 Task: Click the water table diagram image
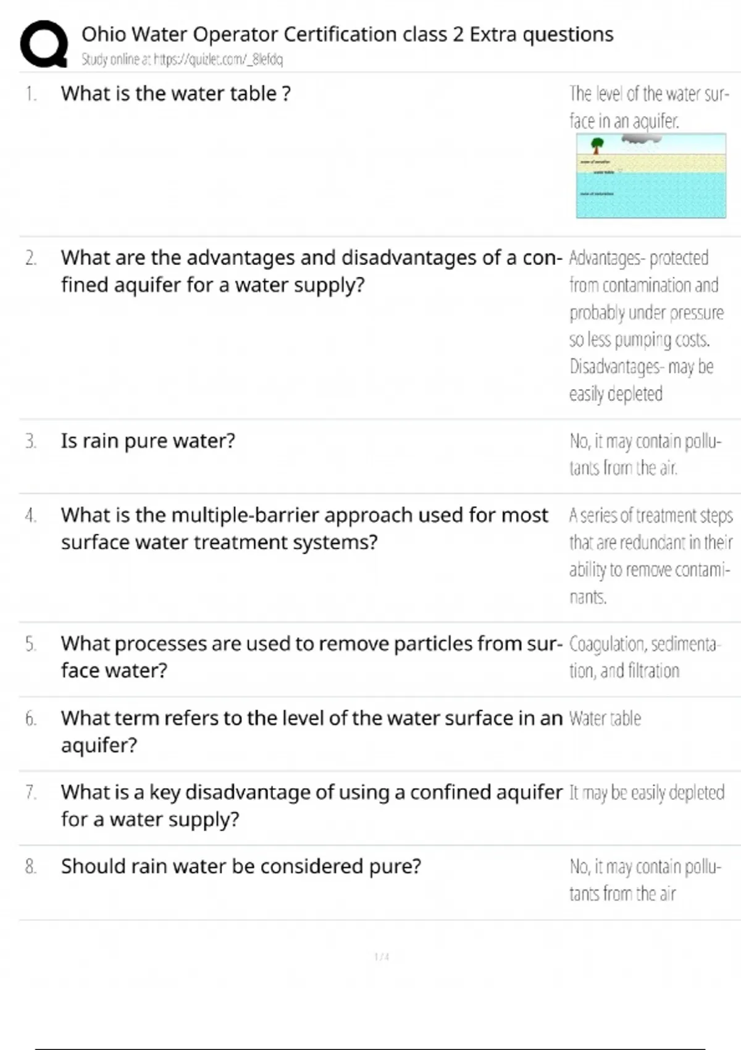(651, 175)
